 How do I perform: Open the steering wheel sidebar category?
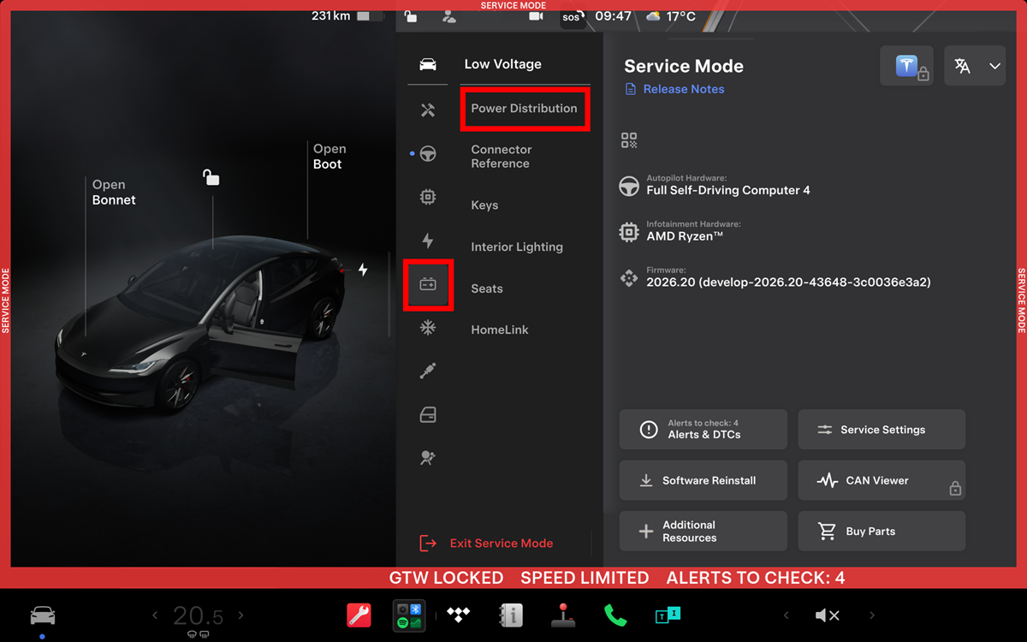point(428,154)
